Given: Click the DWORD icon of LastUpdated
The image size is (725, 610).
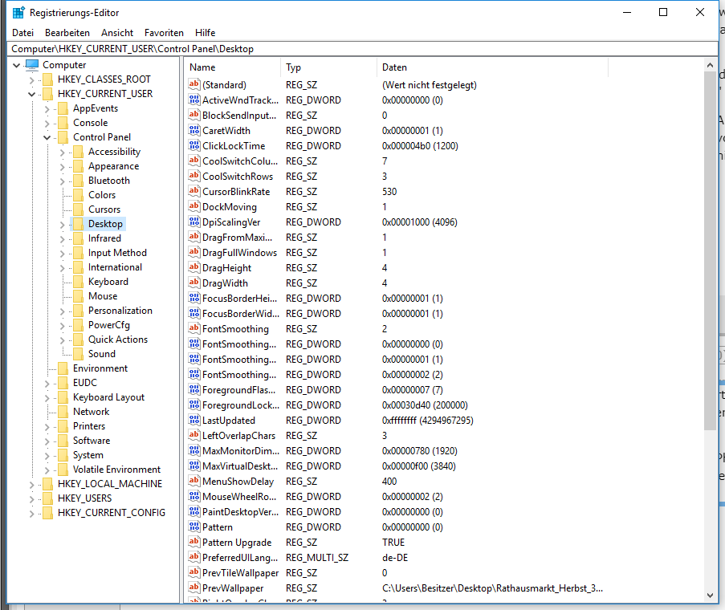Looking at the screenshot, I should 194,420.
